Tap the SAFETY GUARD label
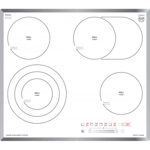 tap(138, 135)
